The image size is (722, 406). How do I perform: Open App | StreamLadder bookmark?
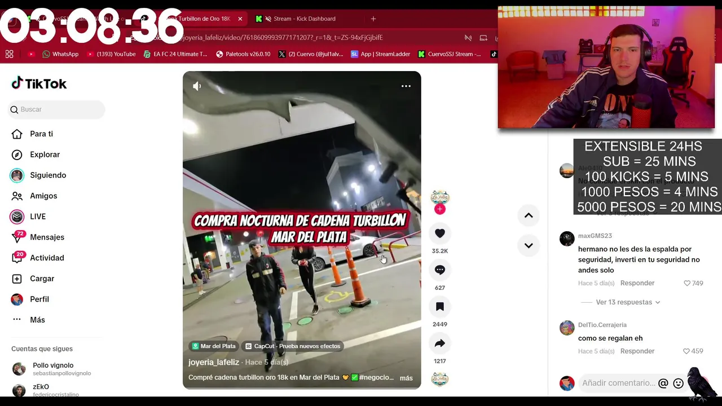[381, 54]
